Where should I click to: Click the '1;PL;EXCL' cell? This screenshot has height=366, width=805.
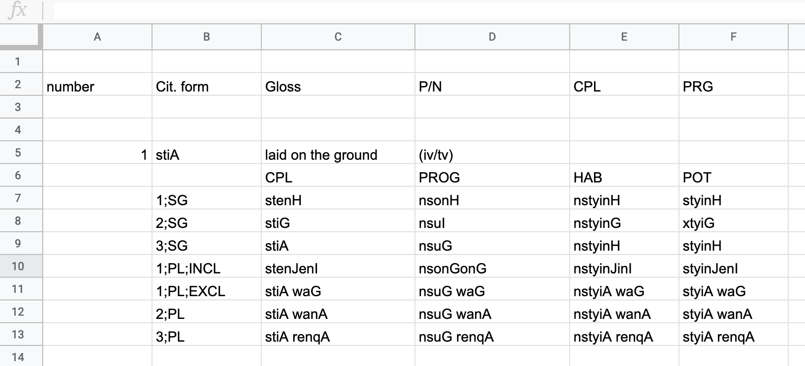pos(207,291)
